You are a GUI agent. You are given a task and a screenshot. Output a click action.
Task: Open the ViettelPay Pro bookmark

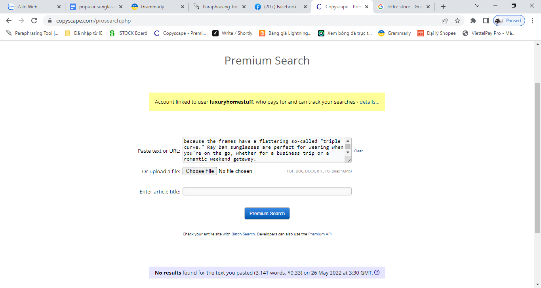pos(489,33)
